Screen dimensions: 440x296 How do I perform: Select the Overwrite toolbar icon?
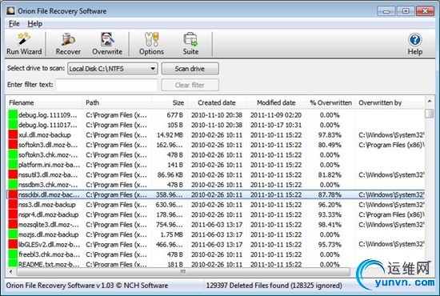click(x=107, y=44)
